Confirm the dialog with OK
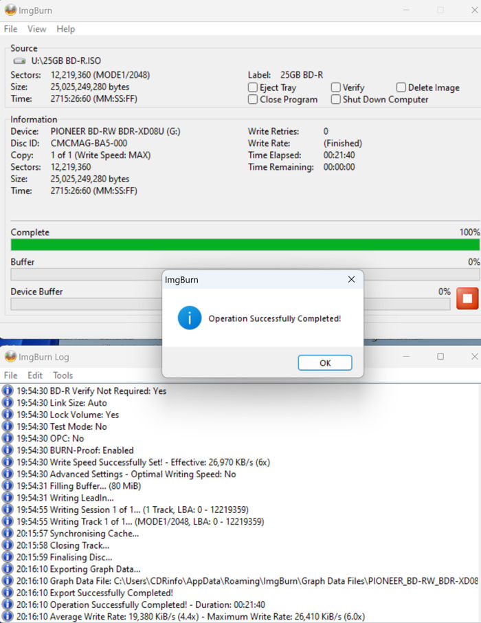Viewport: 481px width, 623px height. point(325,363)
